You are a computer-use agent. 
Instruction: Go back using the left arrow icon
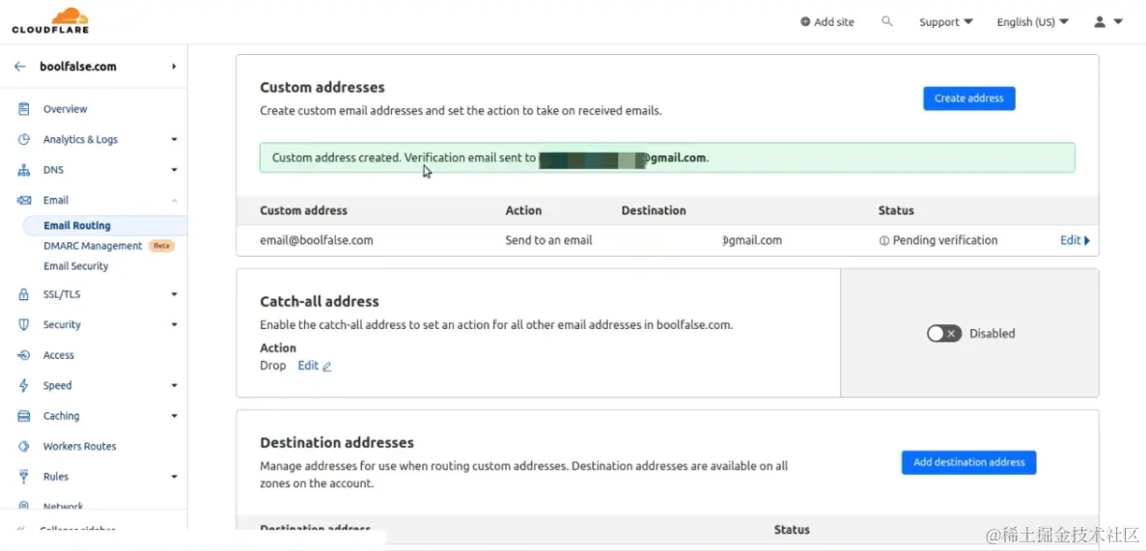point(19,67)
